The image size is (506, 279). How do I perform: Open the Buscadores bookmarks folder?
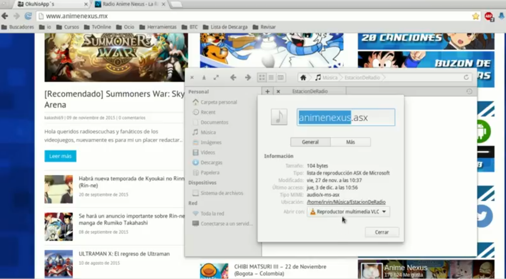(18, 27)
